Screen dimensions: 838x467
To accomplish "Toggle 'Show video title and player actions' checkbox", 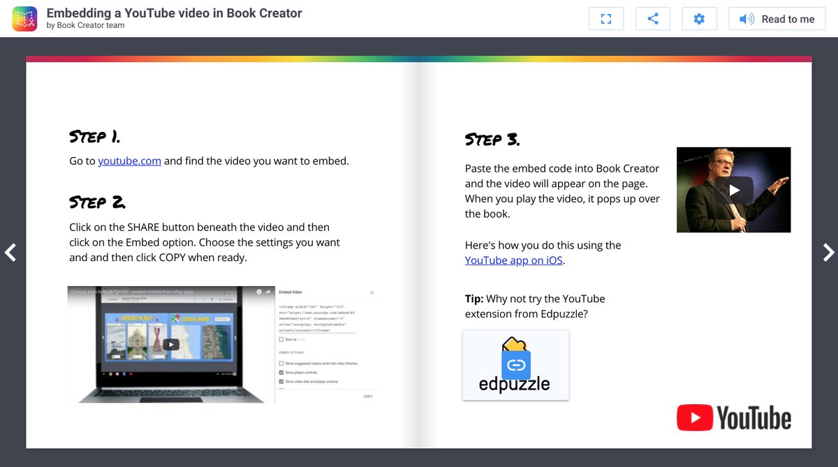I will click(x=281, y=382).
